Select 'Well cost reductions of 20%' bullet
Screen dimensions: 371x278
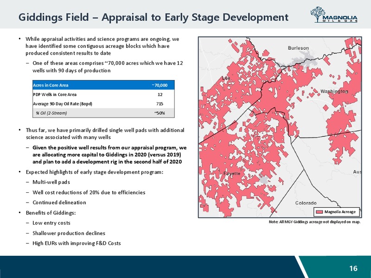[89, 192]
